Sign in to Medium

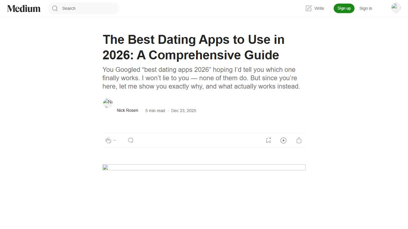pyautogui.click(x=366, y=8)
